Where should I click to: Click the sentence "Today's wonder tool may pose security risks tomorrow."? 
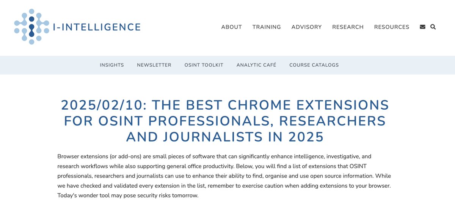128,196
